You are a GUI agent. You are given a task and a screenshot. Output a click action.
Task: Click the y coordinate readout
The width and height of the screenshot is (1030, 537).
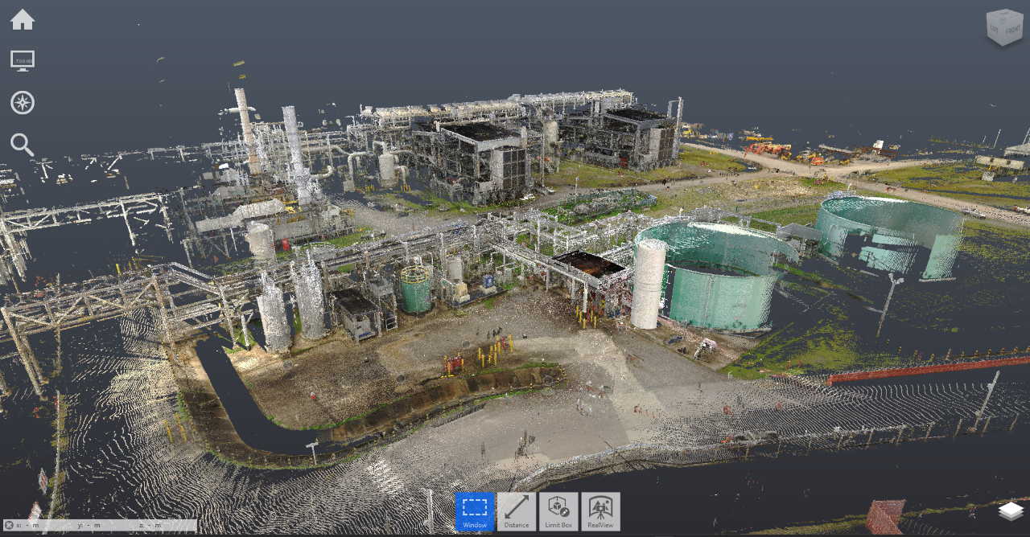[x=90, y=526]
